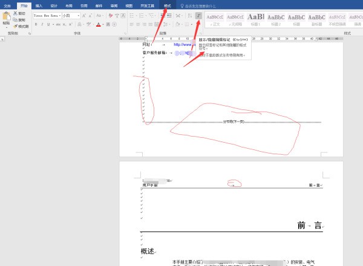This screenshot has height=266, width=363.
Task: Click the 概述 heading in the document
Action: pos(148,251)
